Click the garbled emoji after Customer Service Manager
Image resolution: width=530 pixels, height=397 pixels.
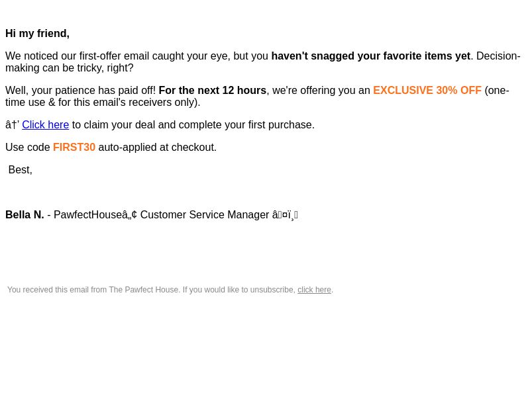pyautogui.click(x=285, y=215)
